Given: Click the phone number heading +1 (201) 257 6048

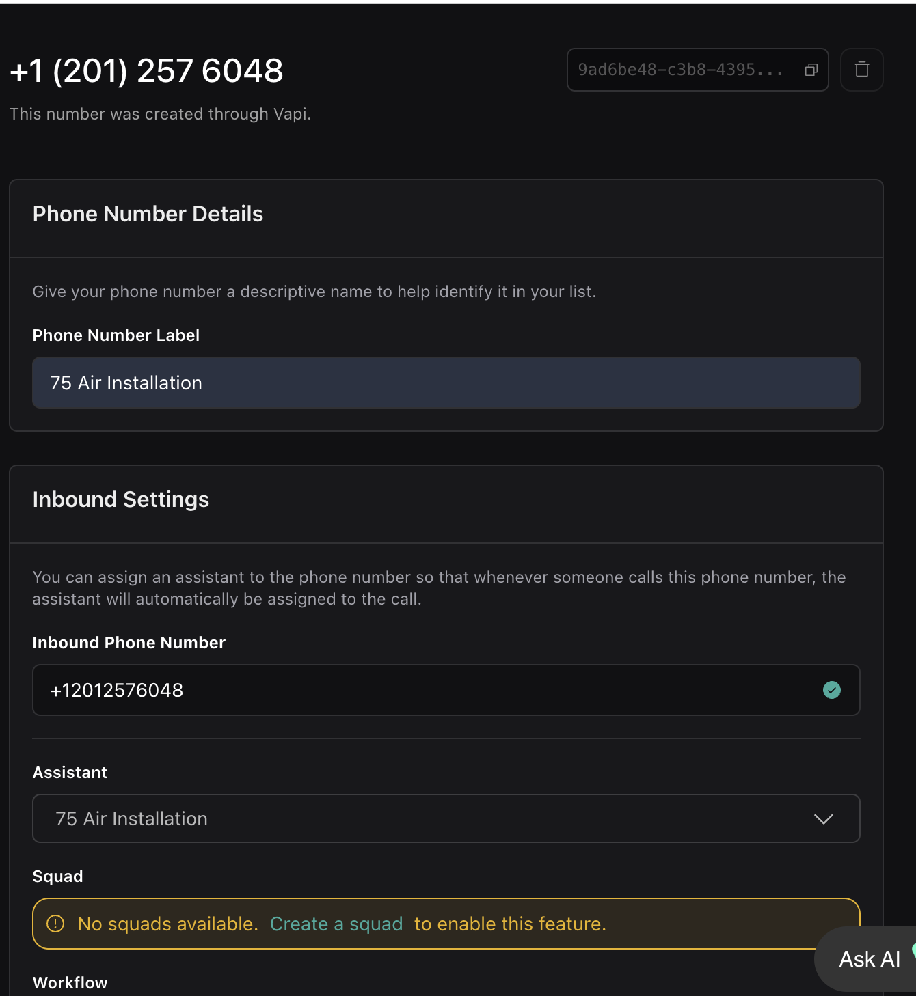Looking at the screenshot, I should click(x=146, y=70).
